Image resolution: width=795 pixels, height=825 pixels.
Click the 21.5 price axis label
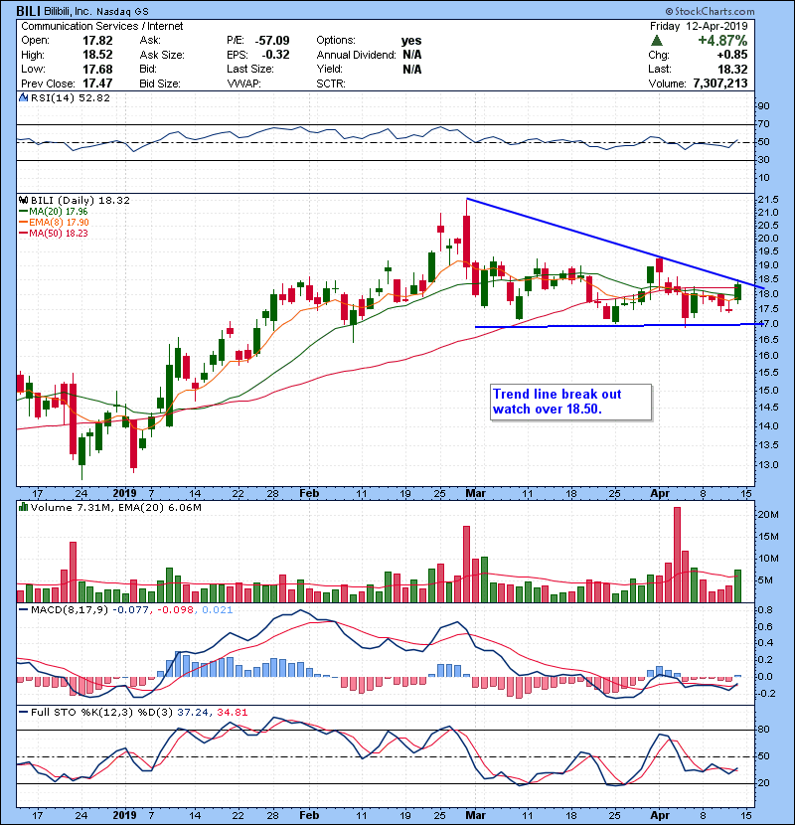click(767, 200)
